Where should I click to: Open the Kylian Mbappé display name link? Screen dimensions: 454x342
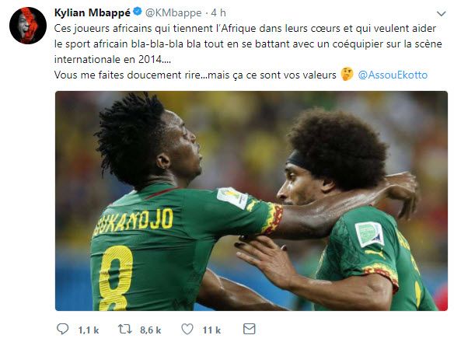point(93,12)
